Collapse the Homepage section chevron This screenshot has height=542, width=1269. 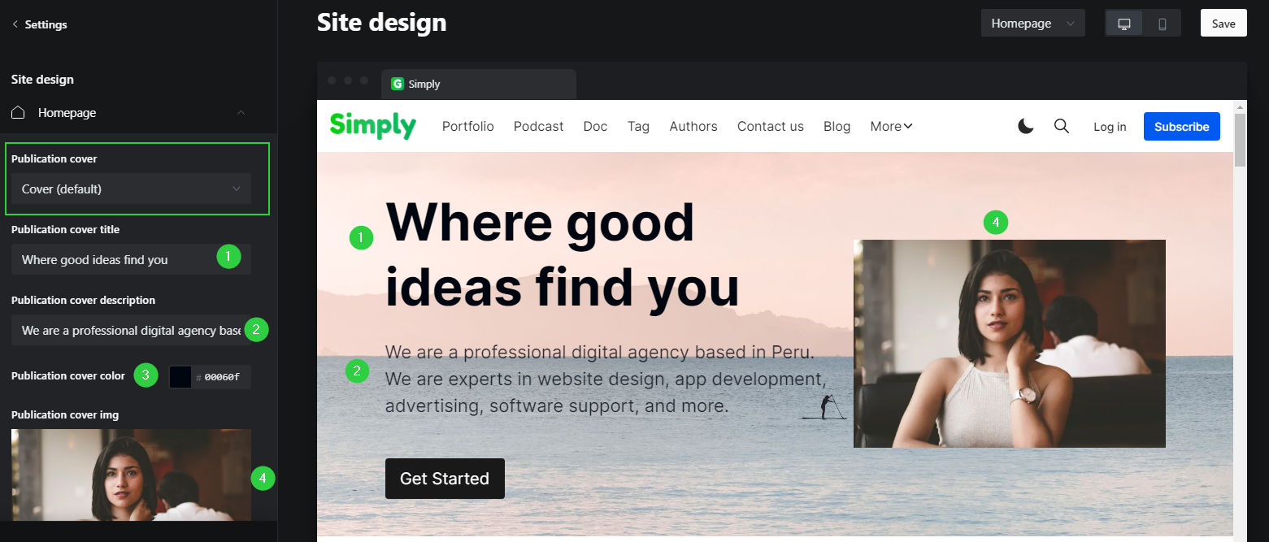click(241, 113)
